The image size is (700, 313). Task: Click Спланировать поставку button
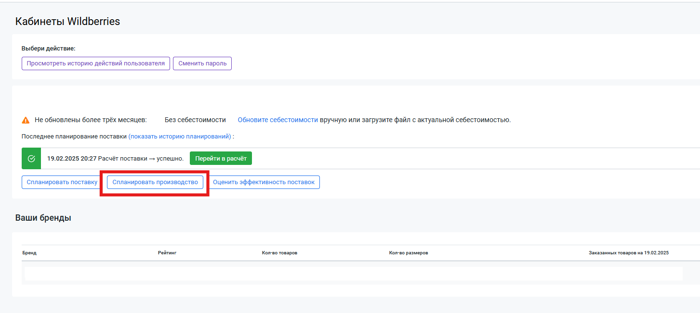(x=62, y=182)
